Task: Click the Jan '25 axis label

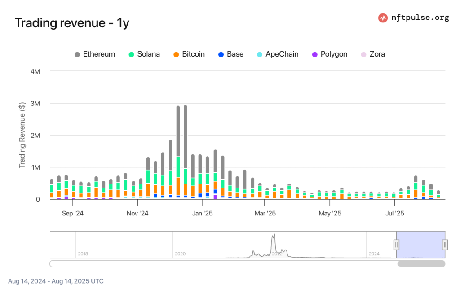Action: 202,213
